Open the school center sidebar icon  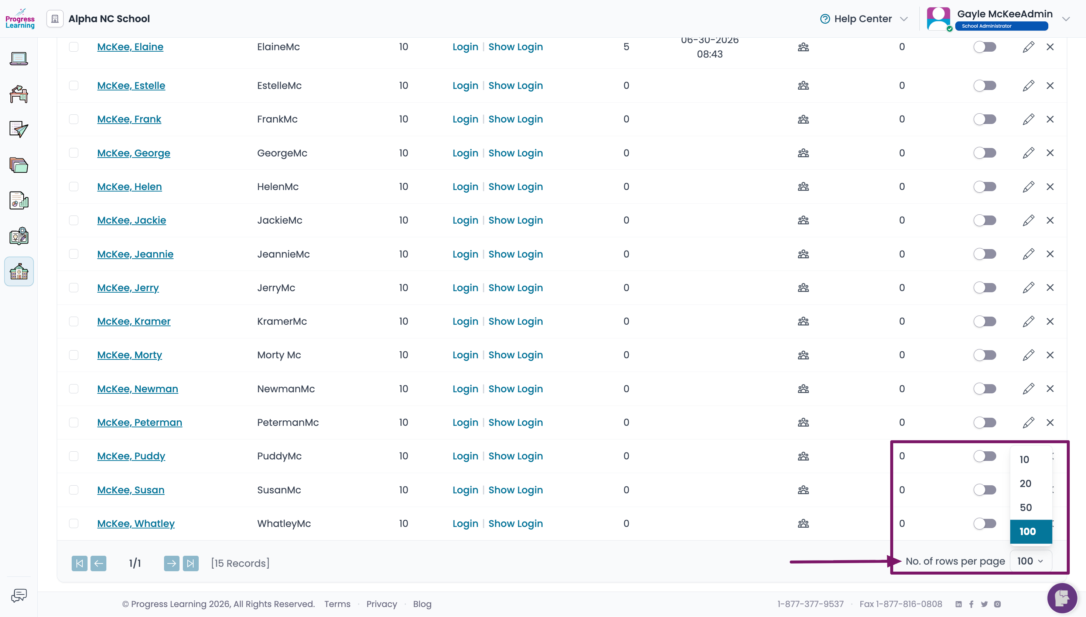[19, 272]
